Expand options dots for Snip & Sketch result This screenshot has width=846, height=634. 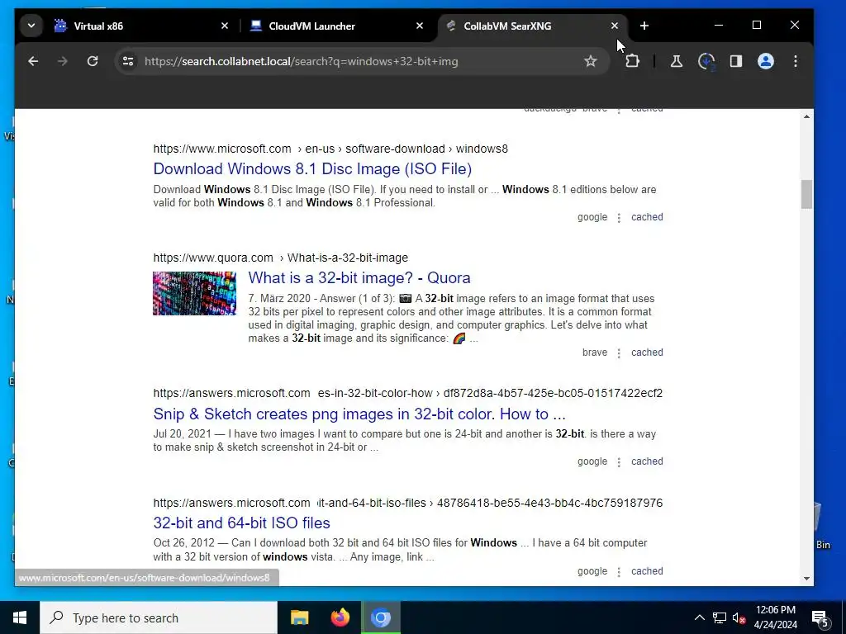click(x=619, y=462)
